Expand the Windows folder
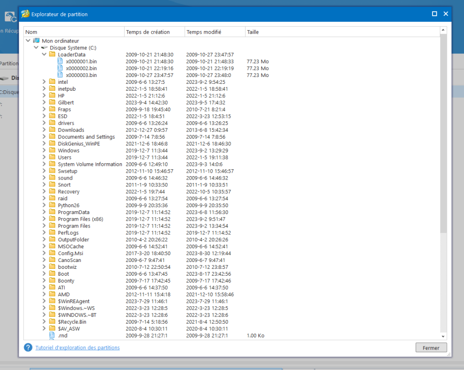Screen dimensions: 464x370 (x=44, y=150)
